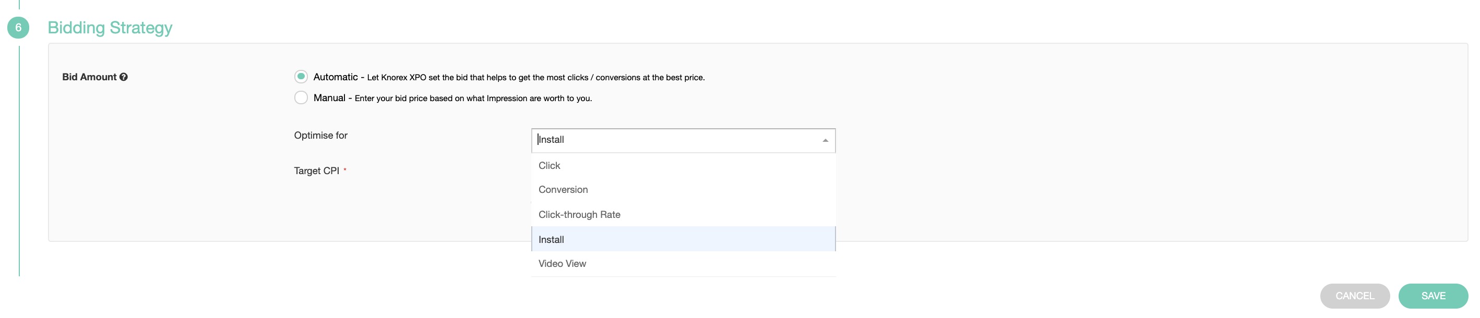This screenshot has width=1480, height=318.
Task: Click the Bidding Strategy section heading
Action: point(110,28)
